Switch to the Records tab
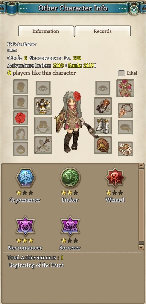The height and width of the screenshot is (304, 146). click(103, 31)
